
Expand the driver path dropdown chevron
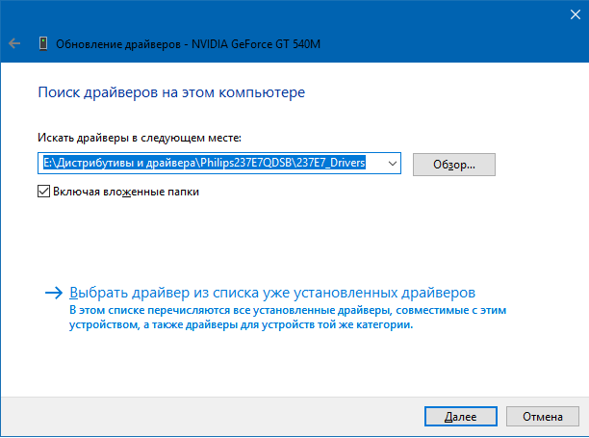click(x=392, y=164)
